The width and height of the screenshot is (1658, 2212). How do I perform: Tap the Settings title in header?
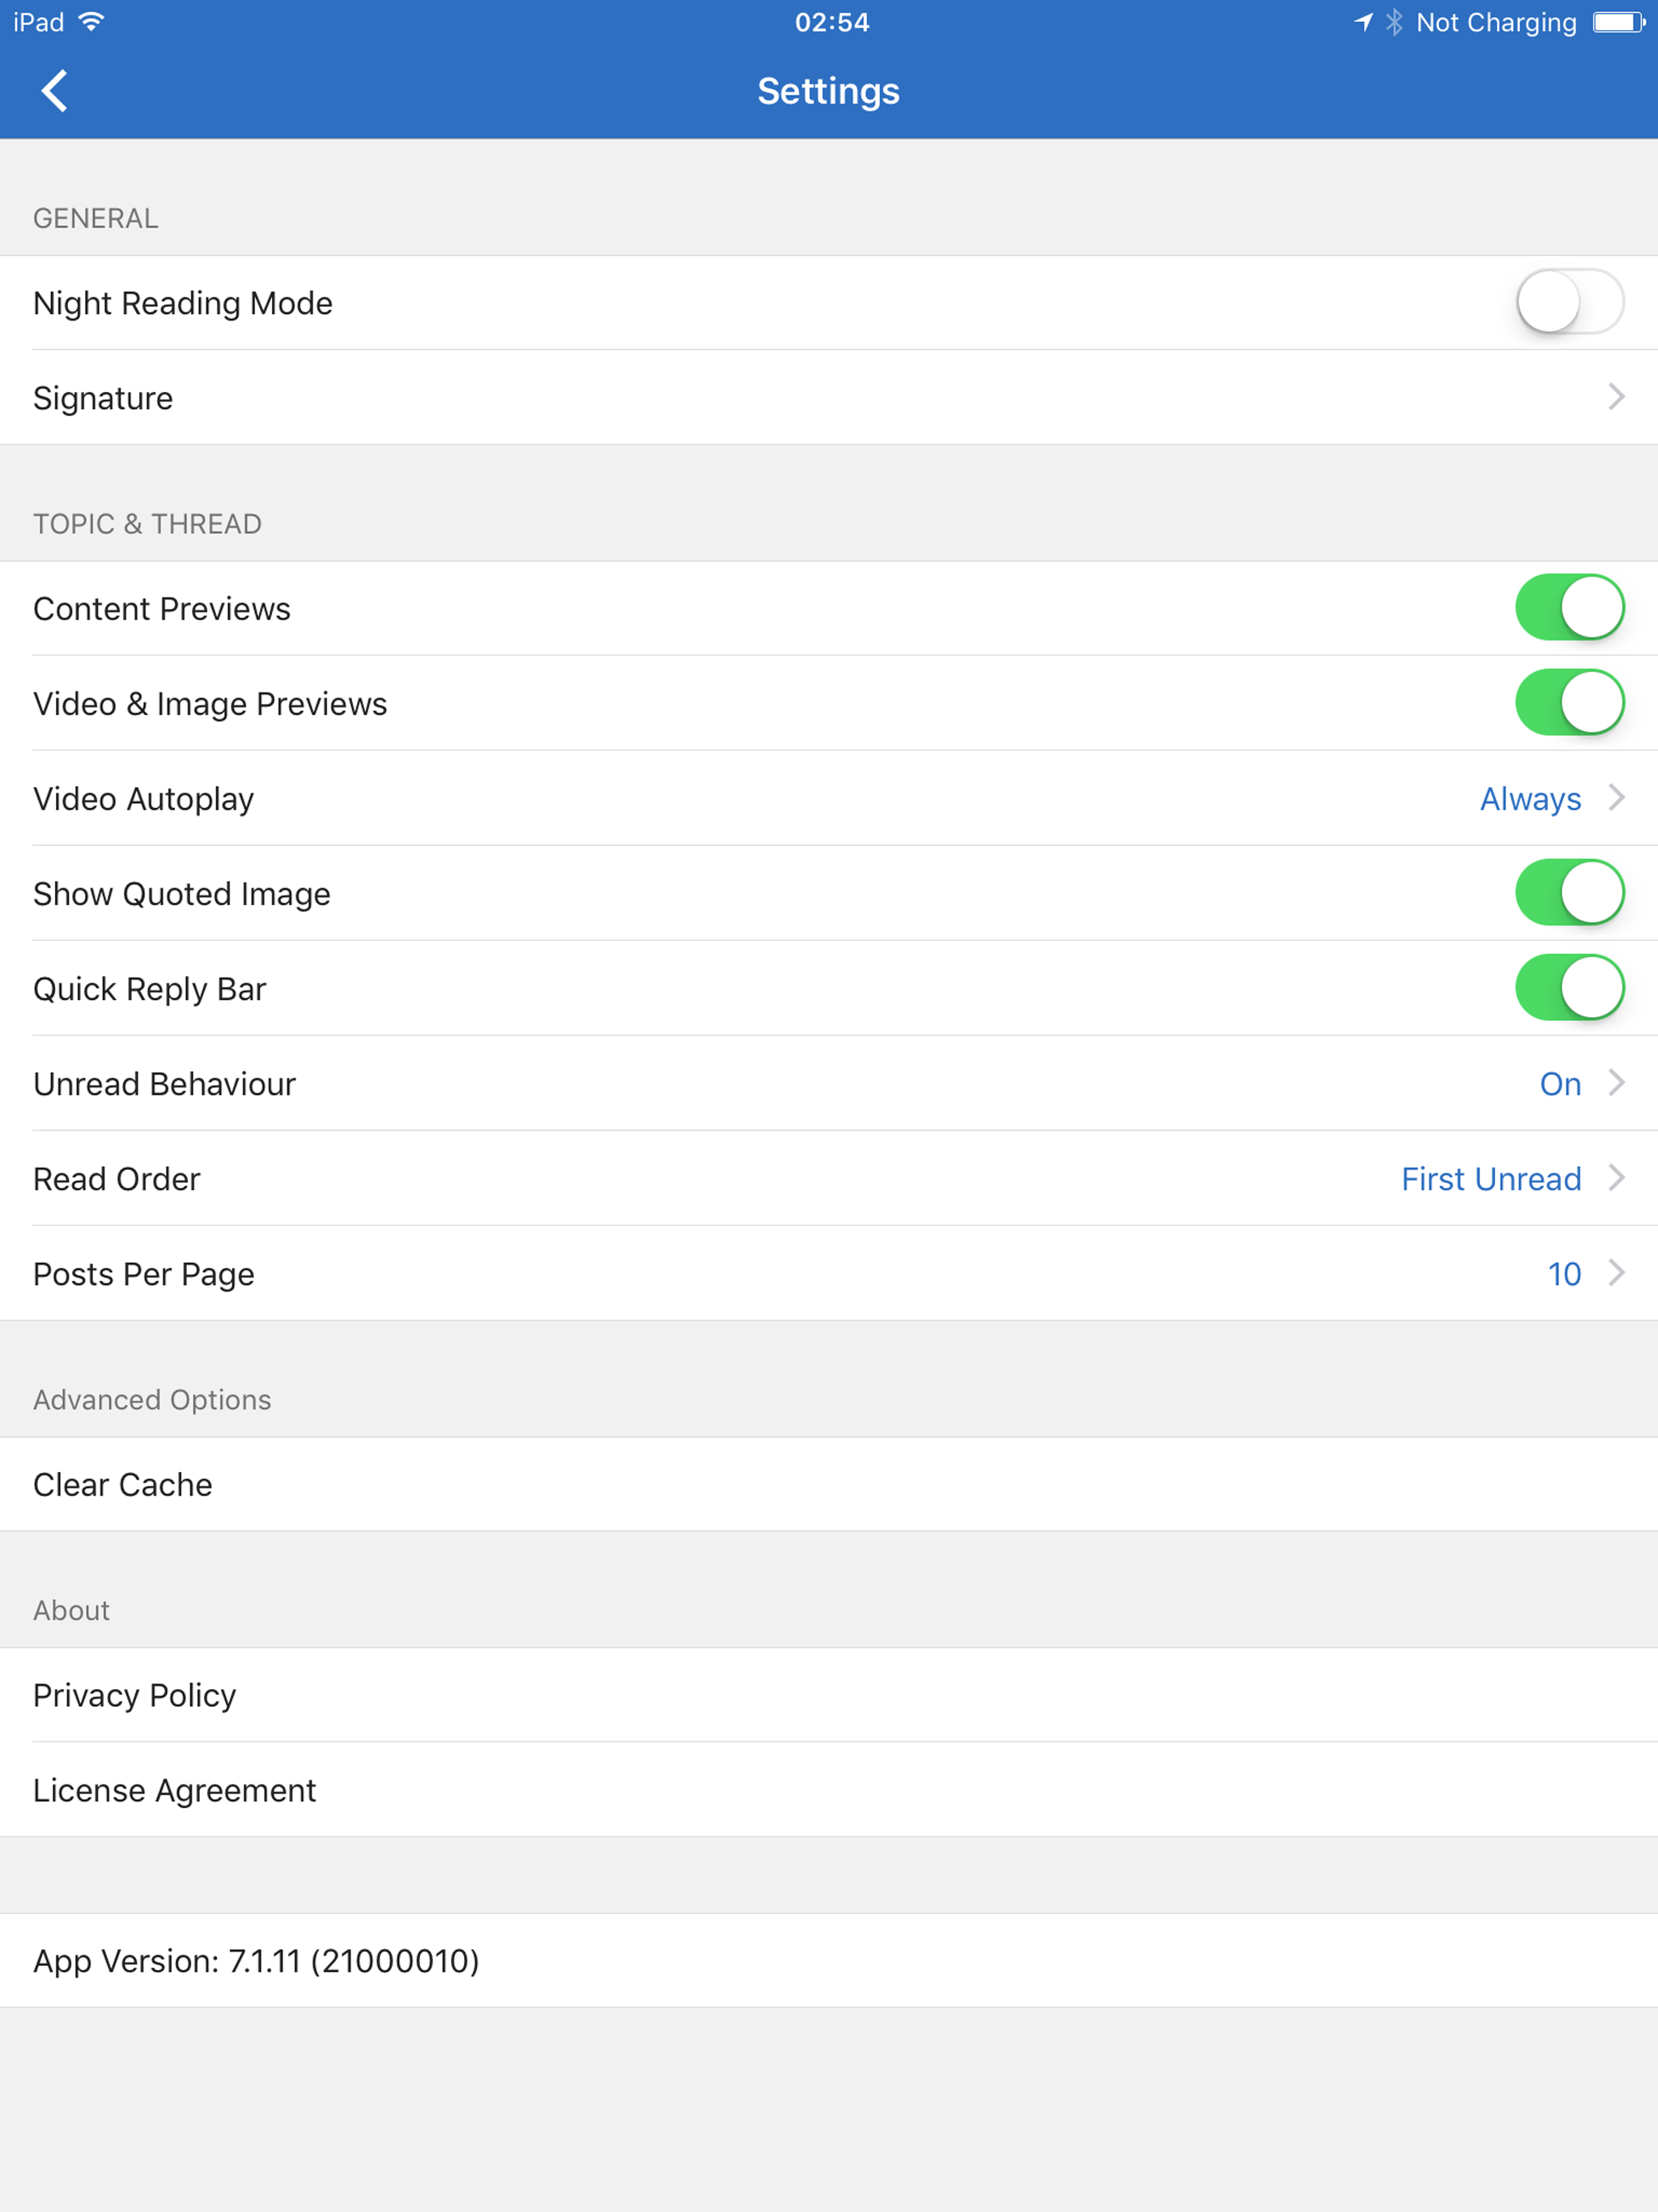828,91
